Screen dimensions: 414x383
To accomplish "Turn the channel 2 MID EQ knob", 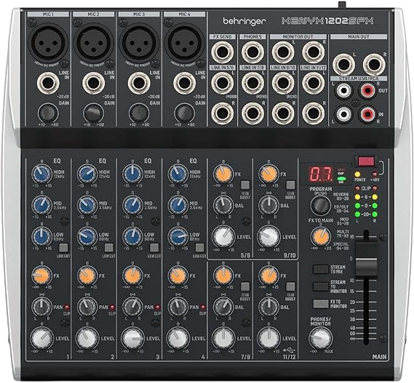I will [87, 206].
